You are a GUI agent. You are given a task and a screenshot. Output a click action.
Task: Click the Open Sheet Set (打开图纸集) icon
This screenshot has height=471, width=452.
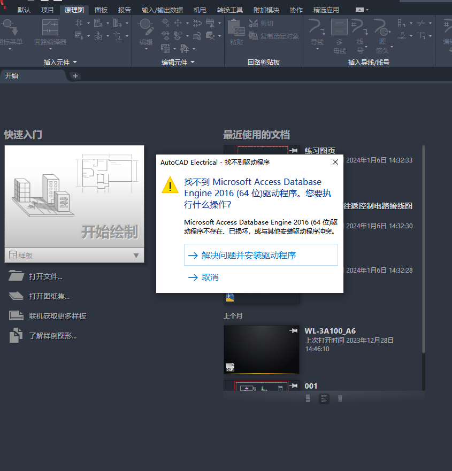17,296
